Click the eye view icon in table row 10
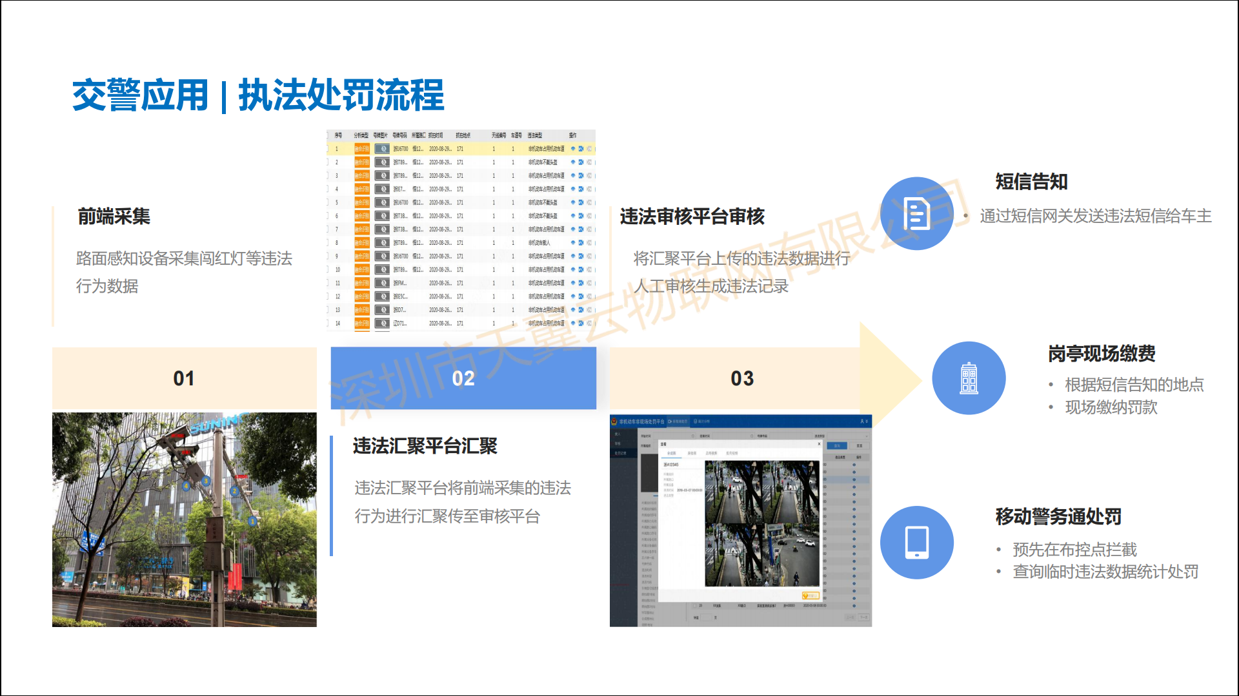The height and width of the screenshot is (696, 1239). pyautogui.click(x=572, y=269)
